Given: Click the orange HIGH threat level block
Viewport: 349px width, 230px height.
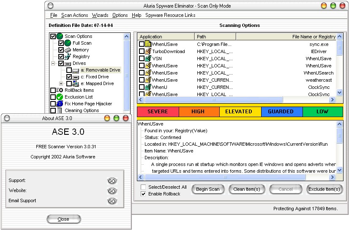Looking at the screenshot, I should tap(199, 112).
